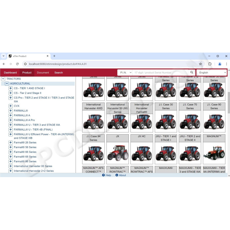Viewport: 230px width, 230px height.
Task: Select International Harvester 2+2 Series label
Action: tap(34, 171)
